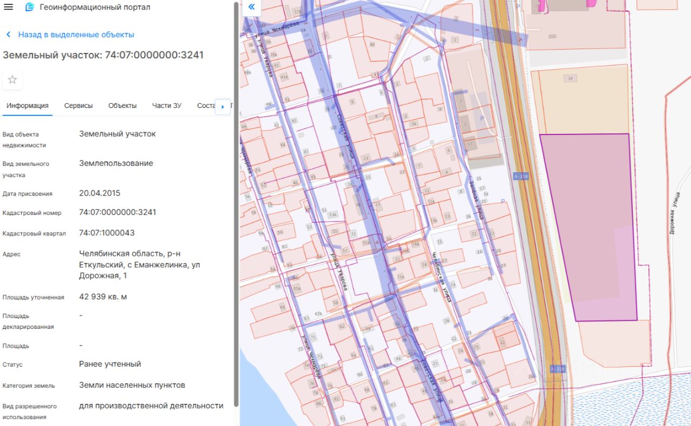Open the Части ЗУ tab
691x426 pixels.
coord(167,106)
